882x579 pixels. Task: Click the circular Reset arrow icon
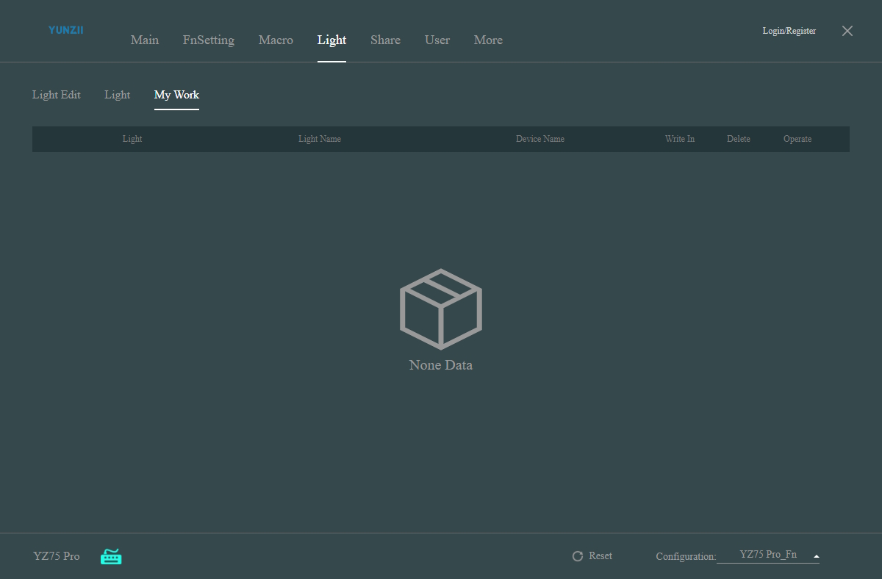click(578, 556)
